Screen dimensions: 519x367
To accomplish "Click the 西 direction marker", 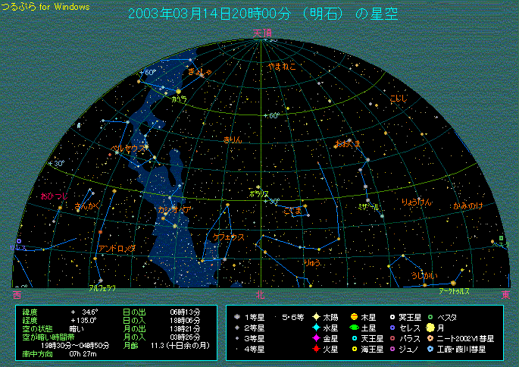I will [x=17, y=294].
